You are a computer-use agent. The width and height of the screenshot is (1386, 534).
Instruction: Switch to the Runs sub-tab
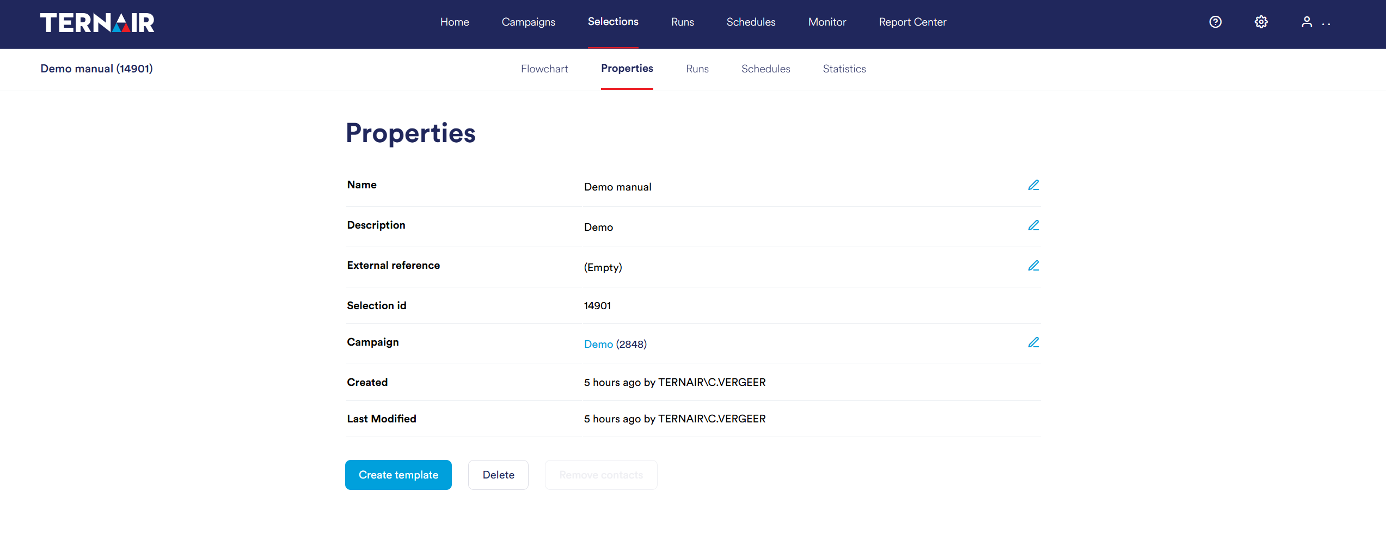(x=697, y=69)
